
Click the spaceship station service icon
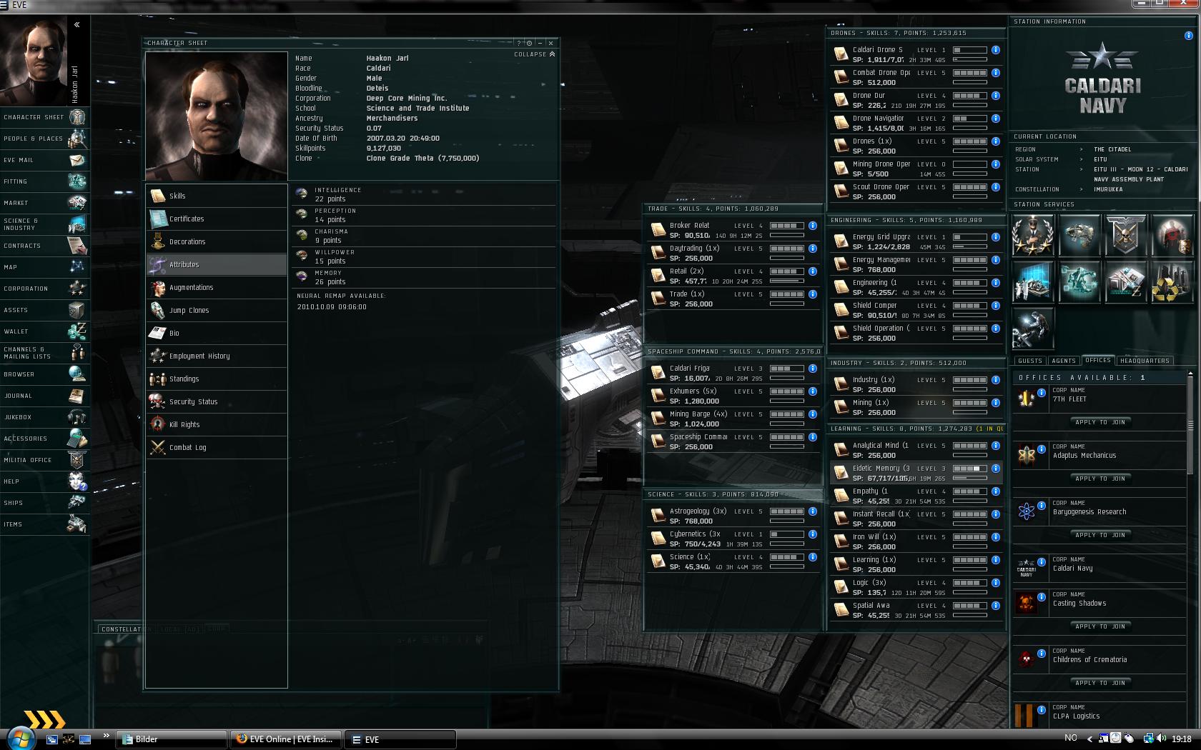[x=1079, y=235]
